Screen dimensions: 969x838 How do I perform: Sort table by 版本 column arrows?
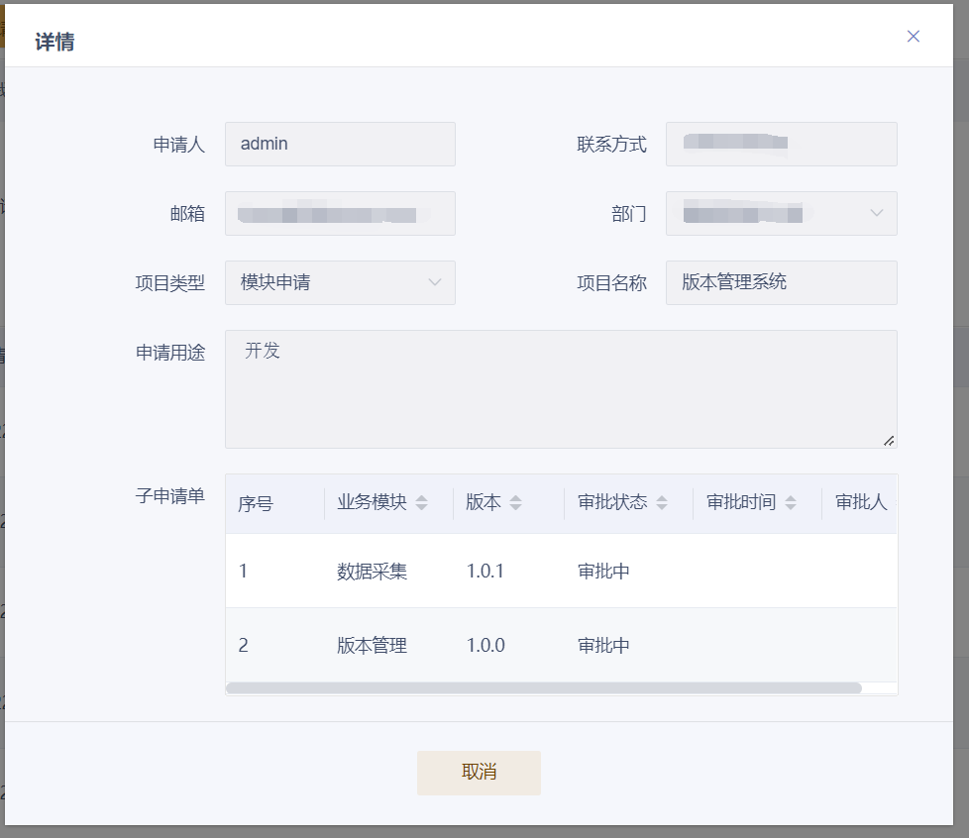point(515,503)
